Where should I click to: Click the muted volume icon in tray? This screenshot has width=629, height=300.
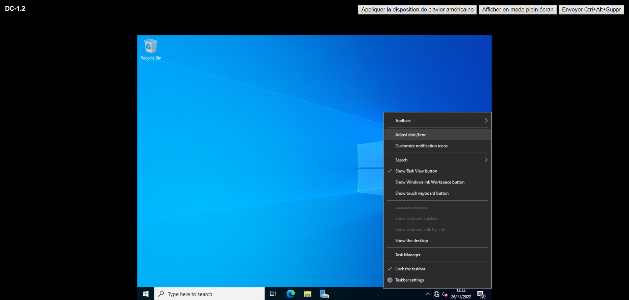[x=444, y=294]
